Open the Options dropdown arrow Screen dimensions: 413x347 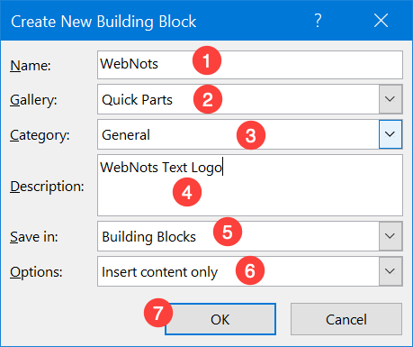point(391,271)
